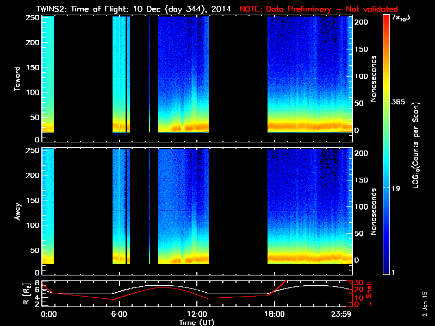Click the TWINS2 Time of Flight title
This screenshot has width=435, height=326.
(x=134, y=9)
